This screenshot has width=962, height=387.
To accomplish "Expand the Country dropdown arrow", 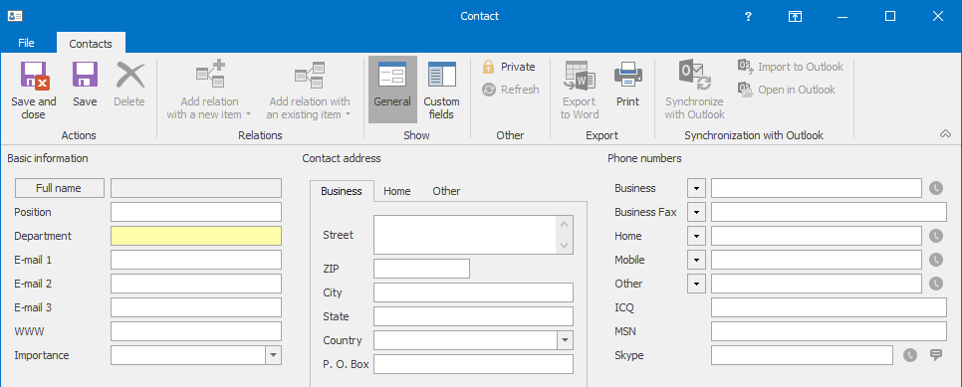I will point(565,340).
